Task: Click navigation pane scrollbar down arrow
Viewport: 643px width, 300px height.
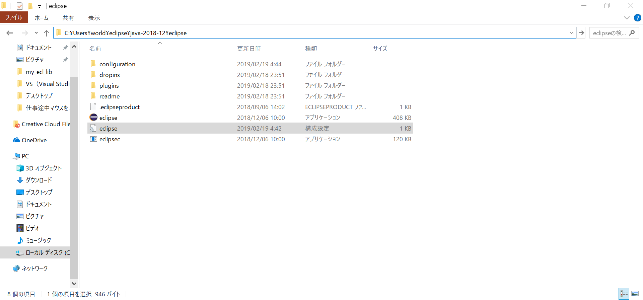Action: (x=74, y=284)
